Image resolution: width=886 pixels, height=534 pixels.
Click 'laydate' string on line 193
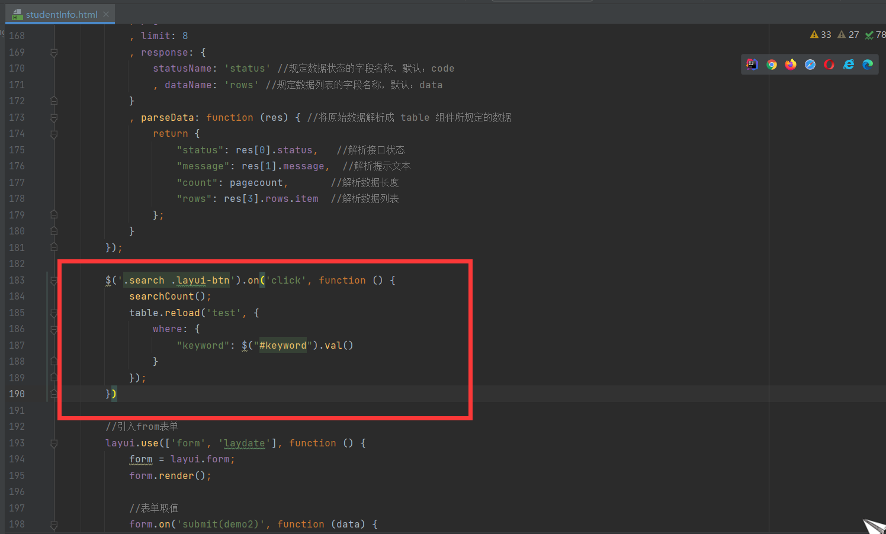pyautogui.click(x=245, y=443)
